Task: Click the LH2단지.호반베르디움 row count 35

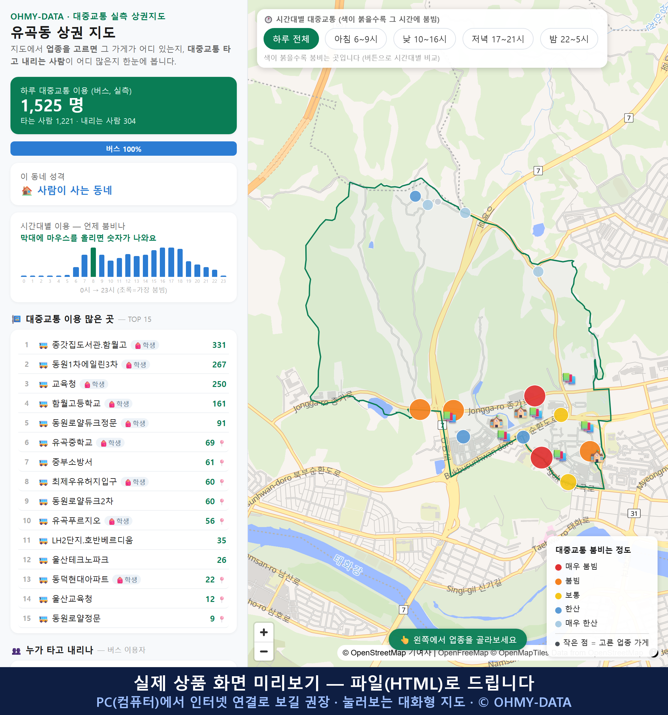Action: point(221,540)
